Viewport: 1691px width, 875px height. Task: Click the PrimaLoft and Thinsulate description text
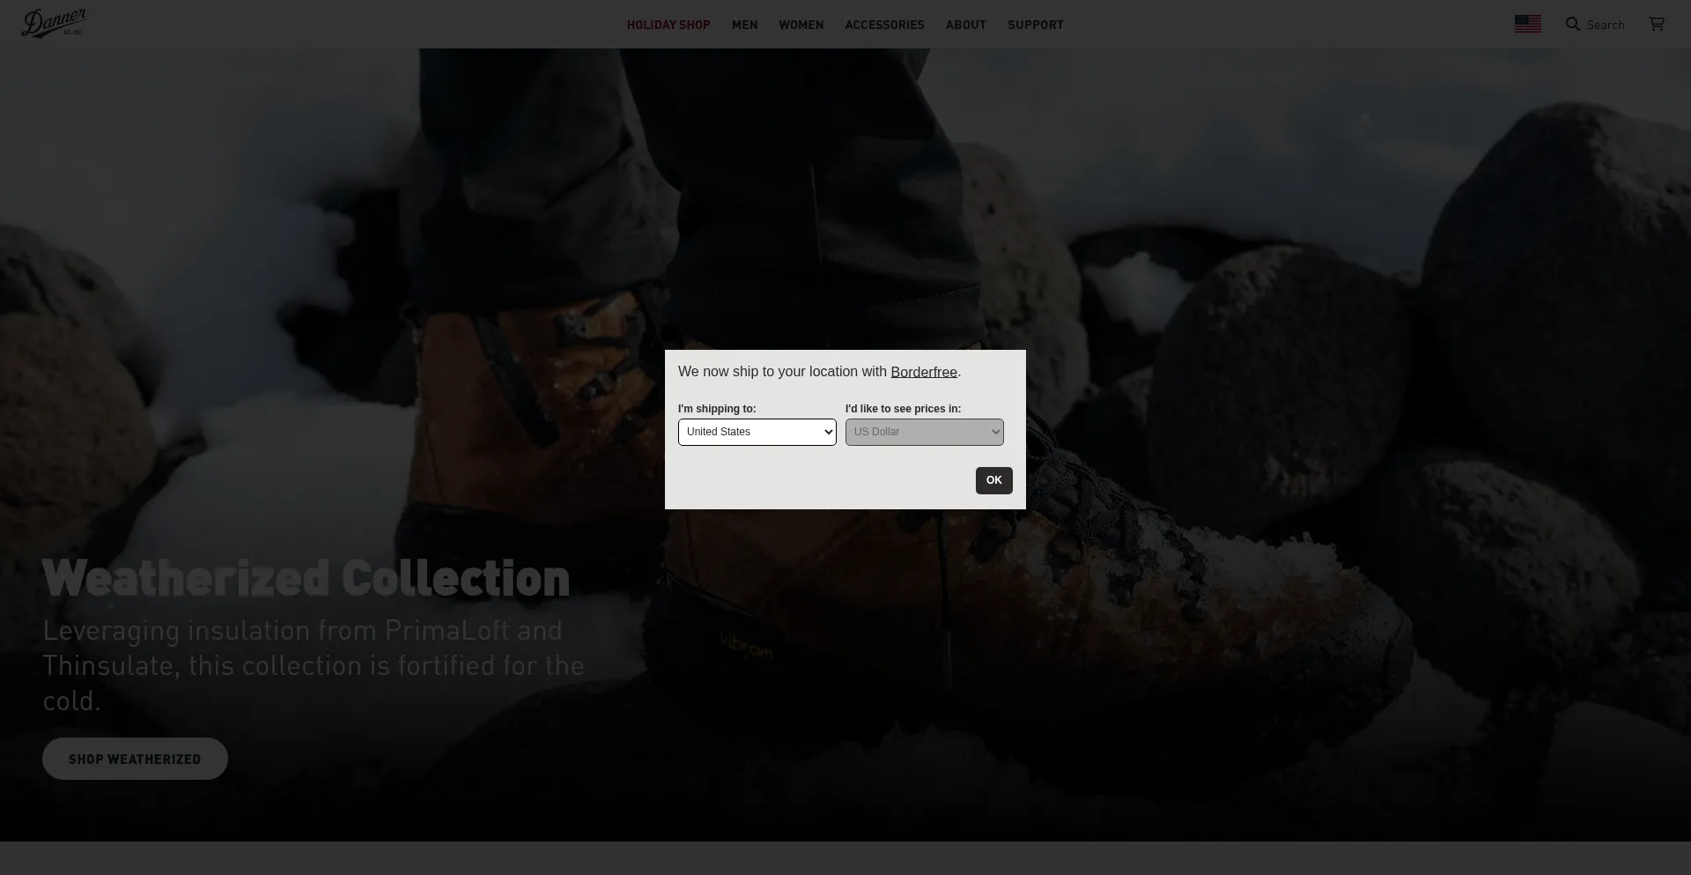tap(313, 665)
